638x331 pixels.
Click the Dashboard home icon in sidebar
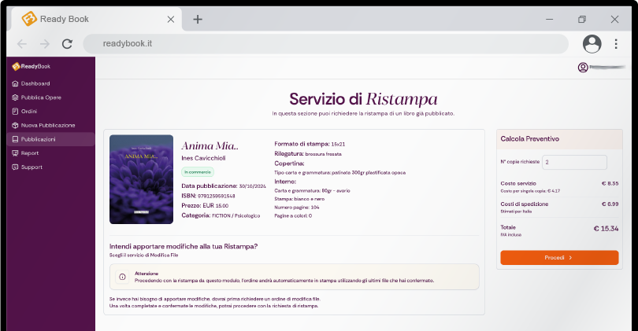tap(14, 83)
